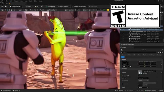Open the Time of Day dropdown
This screenshot has height=92, width=164.
(52, 10)
